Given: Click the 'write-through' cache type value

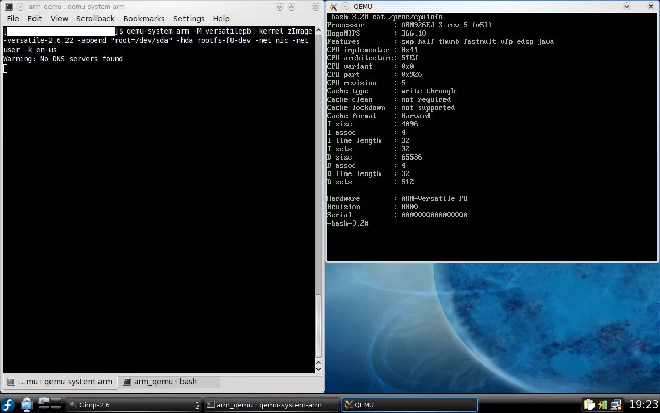Looking at the screenshot, I should [x=428, y=91].
